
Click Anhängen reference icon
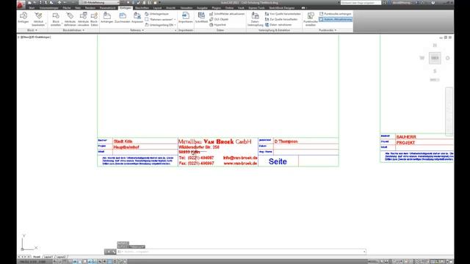(x=106, y=18)
